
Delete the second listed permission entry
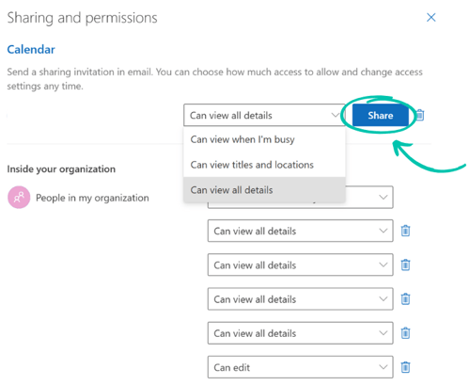[405, 265]
